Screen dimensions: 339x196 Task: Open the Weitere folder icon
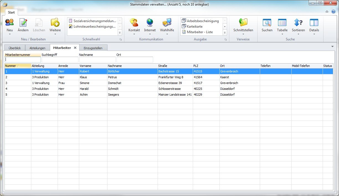click(55, 23)
